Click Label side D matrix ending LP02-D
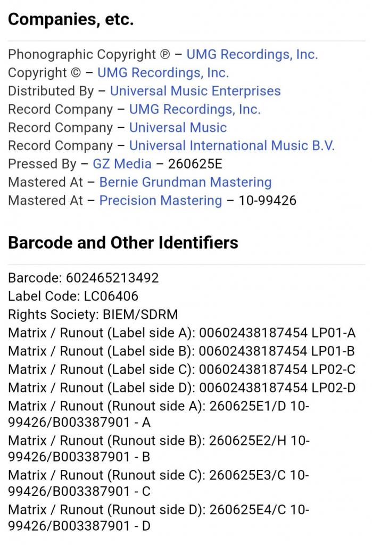The height and width of the screenshot is (545, 372). tap(277, 387)
